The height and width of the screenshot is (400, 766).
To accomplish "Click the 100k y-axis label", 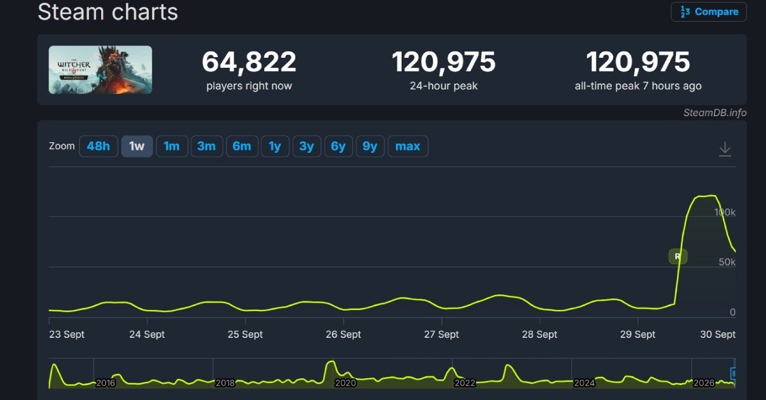I will [725, 212].
